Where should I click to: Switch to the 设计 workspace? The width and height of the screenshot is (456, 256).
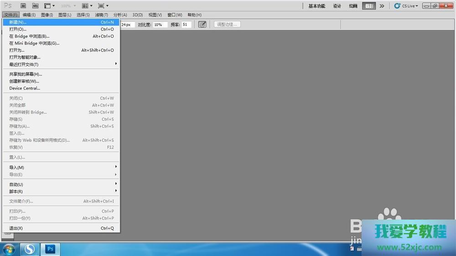(337, 6)
